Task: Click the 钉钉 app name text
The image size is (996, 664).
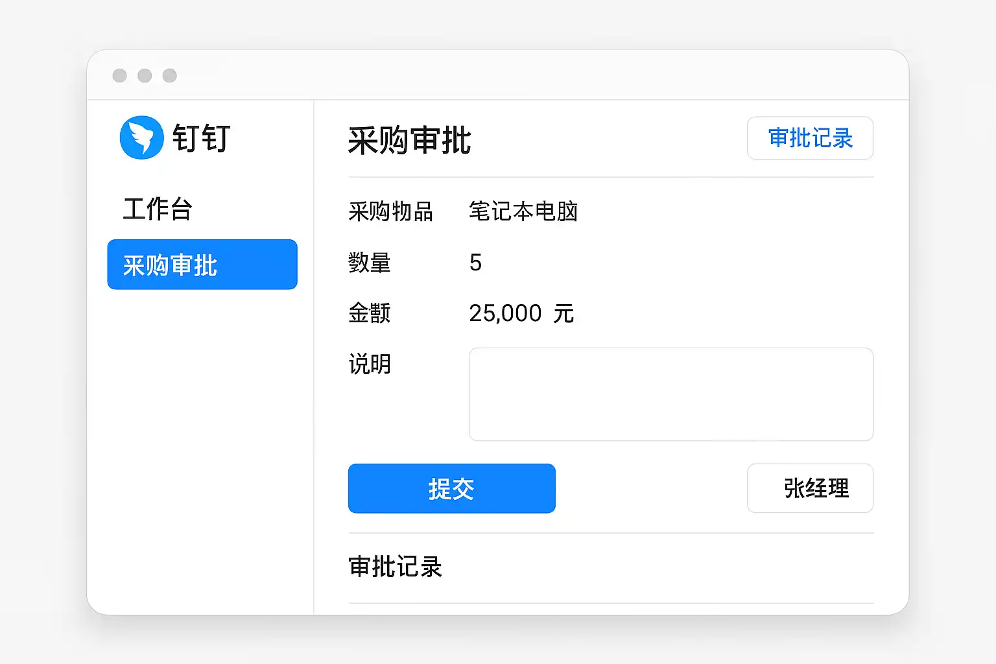Action: coord(201,138)
